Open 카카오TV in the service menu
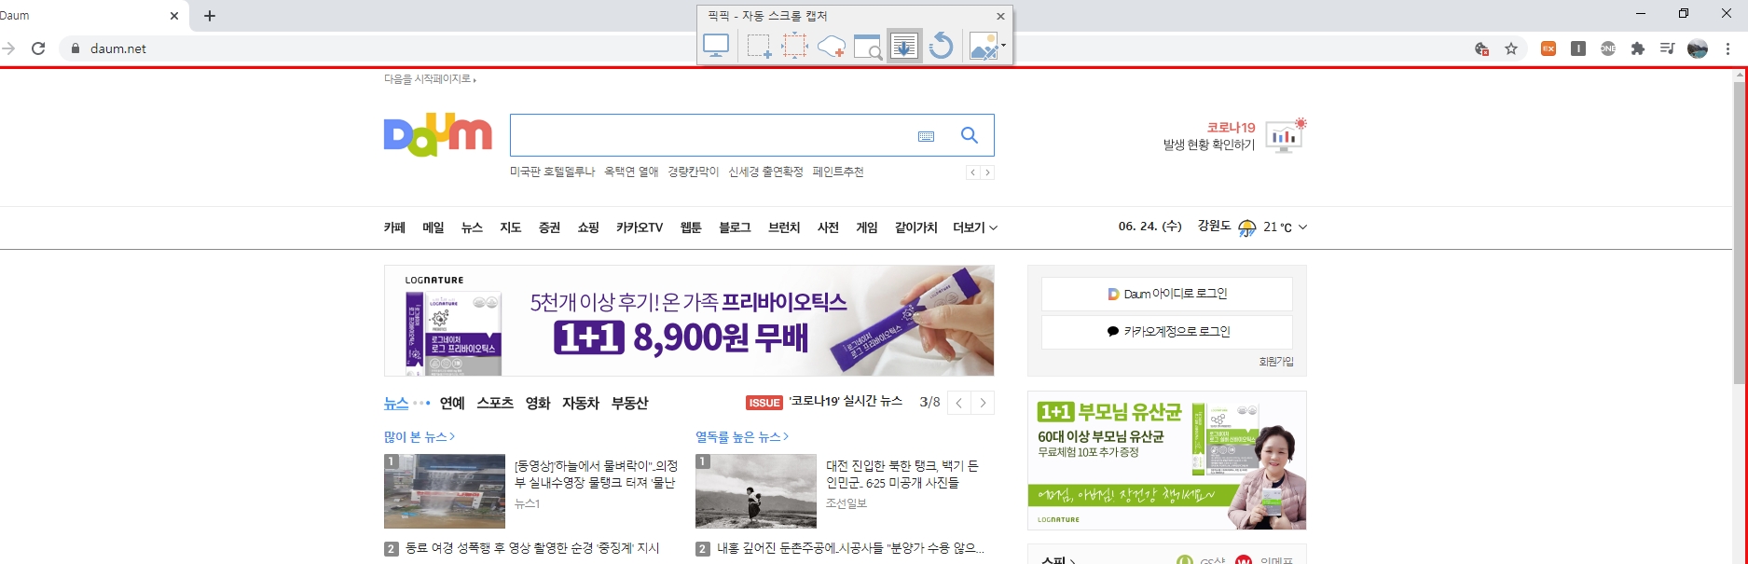The height and width of the screenshot is (564, 1748). point(640,227)
